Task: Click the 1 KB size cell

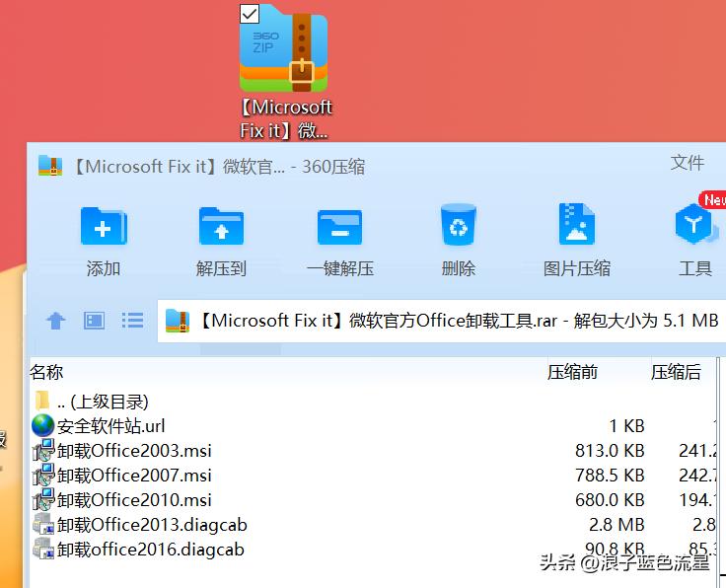Action: (627, 426)
